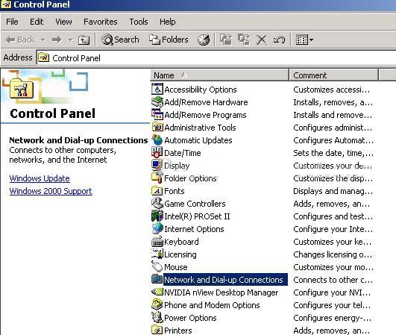Click the Copy To toolbar icon
The image size is (396, 335).
[244, 40]
